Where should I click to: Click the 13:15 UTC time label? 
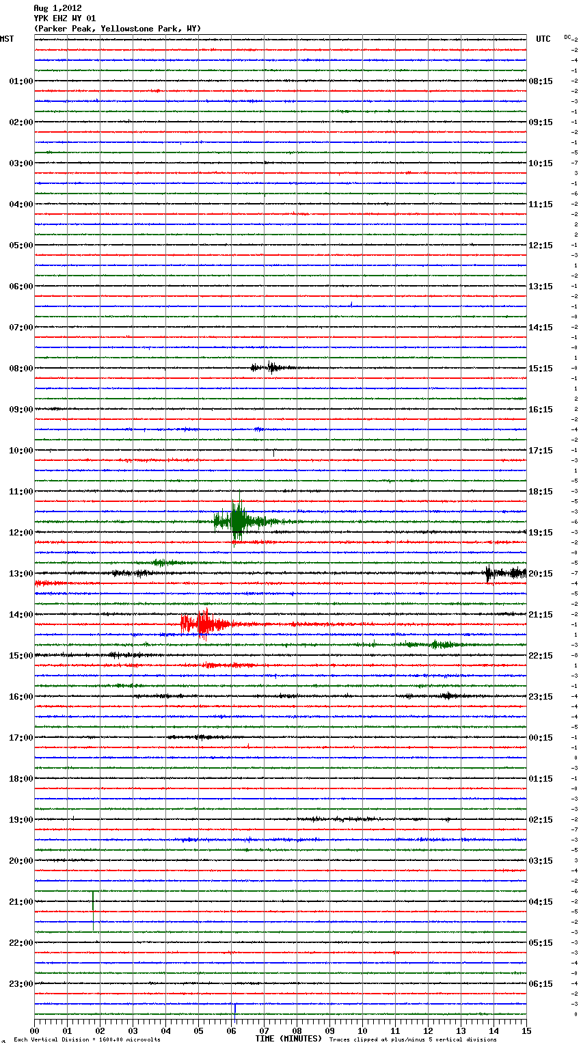541,287
